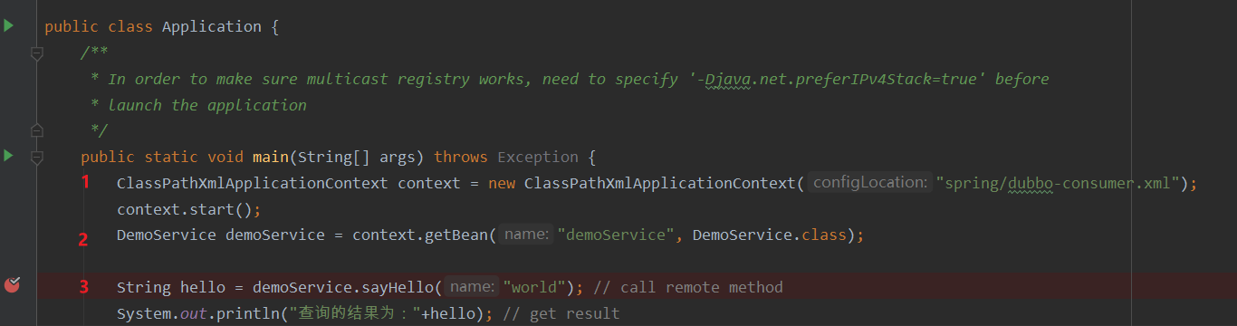Click the Exception type after throws
This screenshot has height=326, width=1237.
tap(538, 157)
